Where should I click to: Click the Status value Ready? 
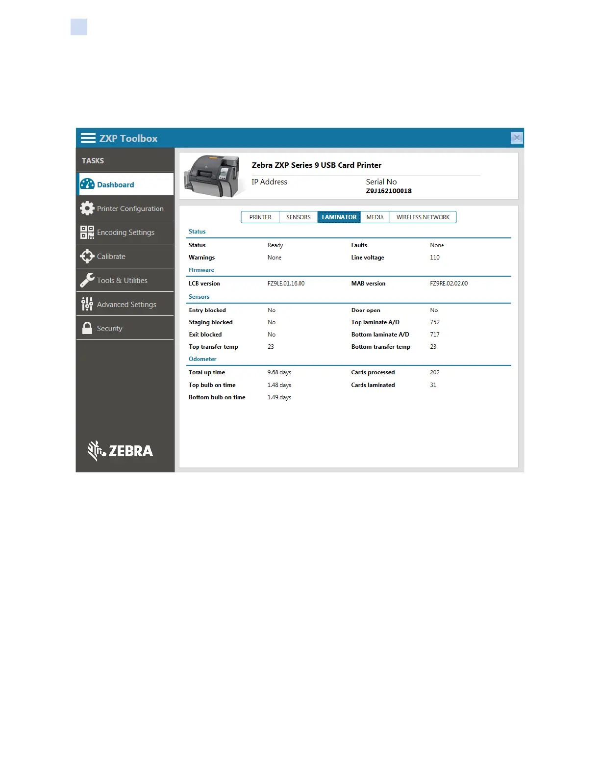tap(275, 245)
